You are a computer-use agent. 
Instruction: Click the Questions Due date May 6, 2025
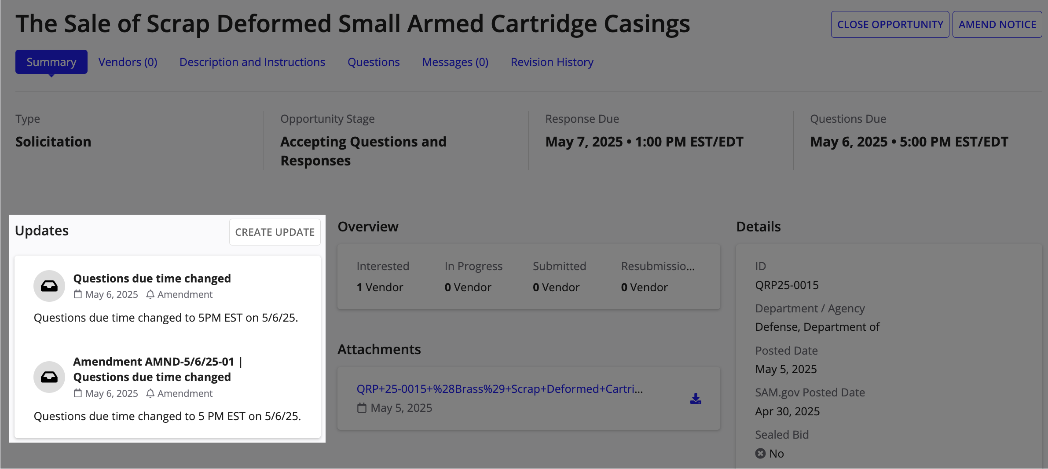click(909, 142)
